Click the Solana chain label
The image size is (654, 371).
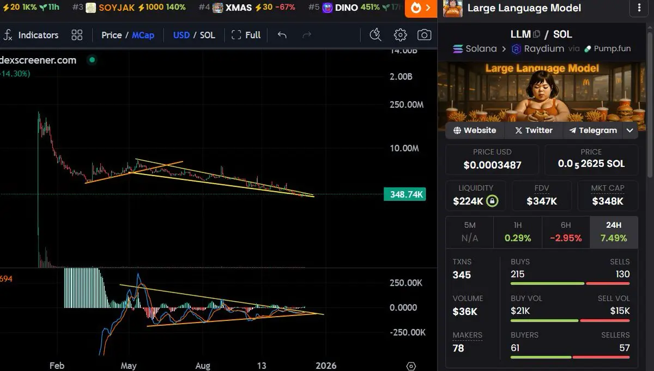click(474, 48)
